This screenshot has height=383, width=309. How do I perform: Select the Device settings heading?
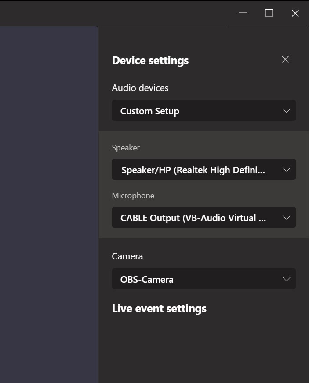coord(150,61)
